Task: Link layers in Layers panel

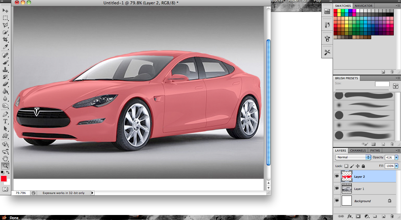Action: coord(341,216)
